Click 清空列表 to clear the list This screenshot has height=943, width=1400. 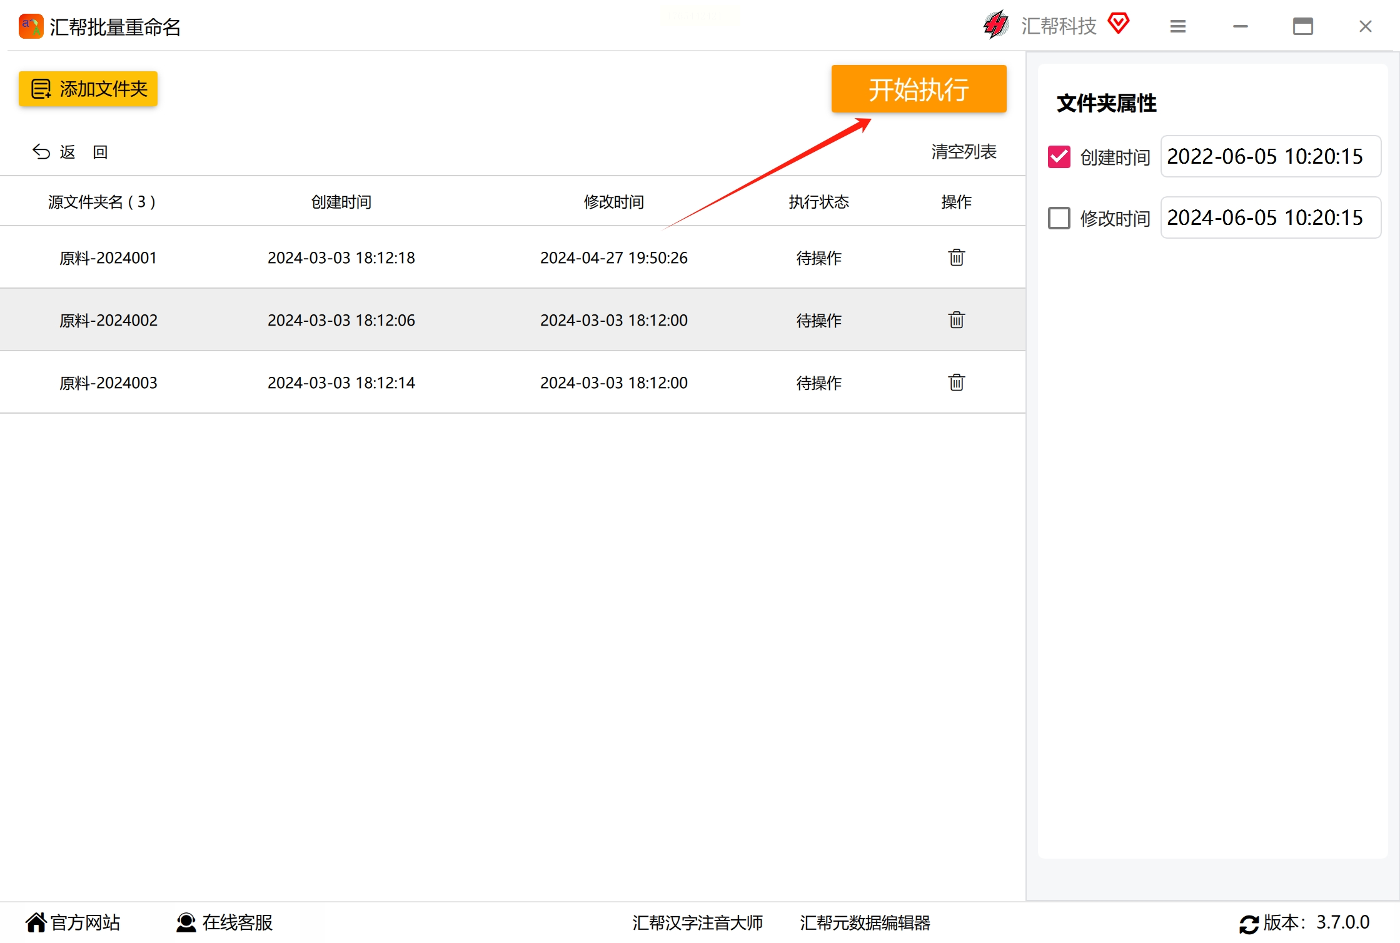click(963, 152)
